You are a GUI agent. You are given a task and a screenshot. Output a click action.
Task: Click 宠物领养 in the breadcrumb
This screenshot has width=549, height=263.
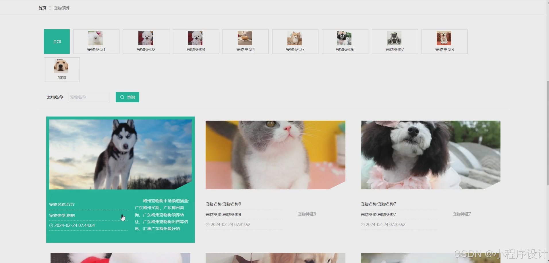coord(62,8)
